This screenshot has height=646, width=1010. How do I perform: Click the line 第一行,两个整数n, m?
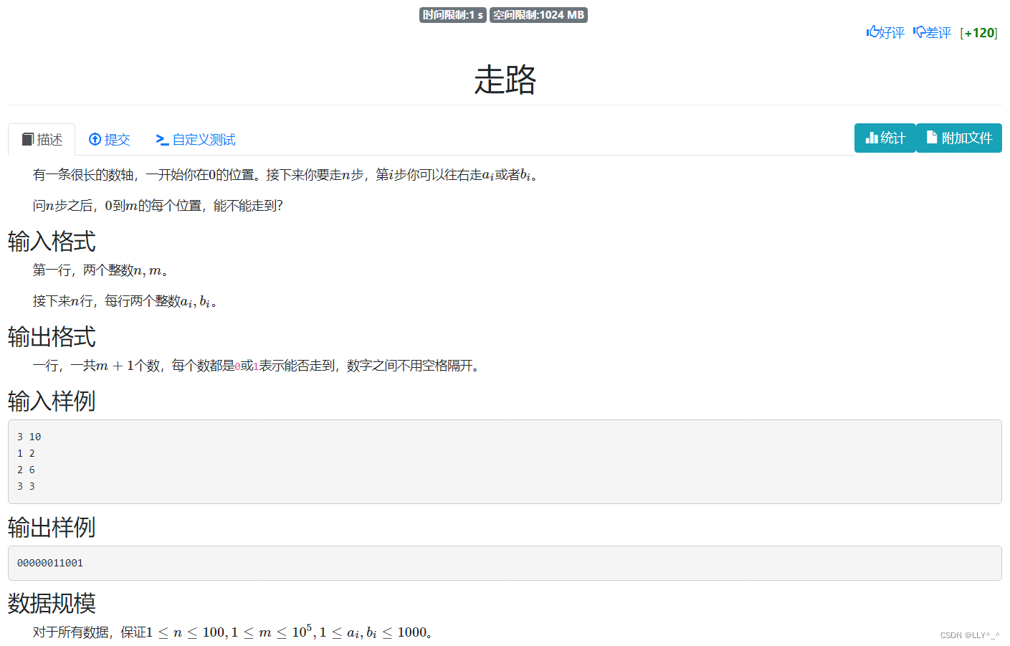[x=100, y=270]
